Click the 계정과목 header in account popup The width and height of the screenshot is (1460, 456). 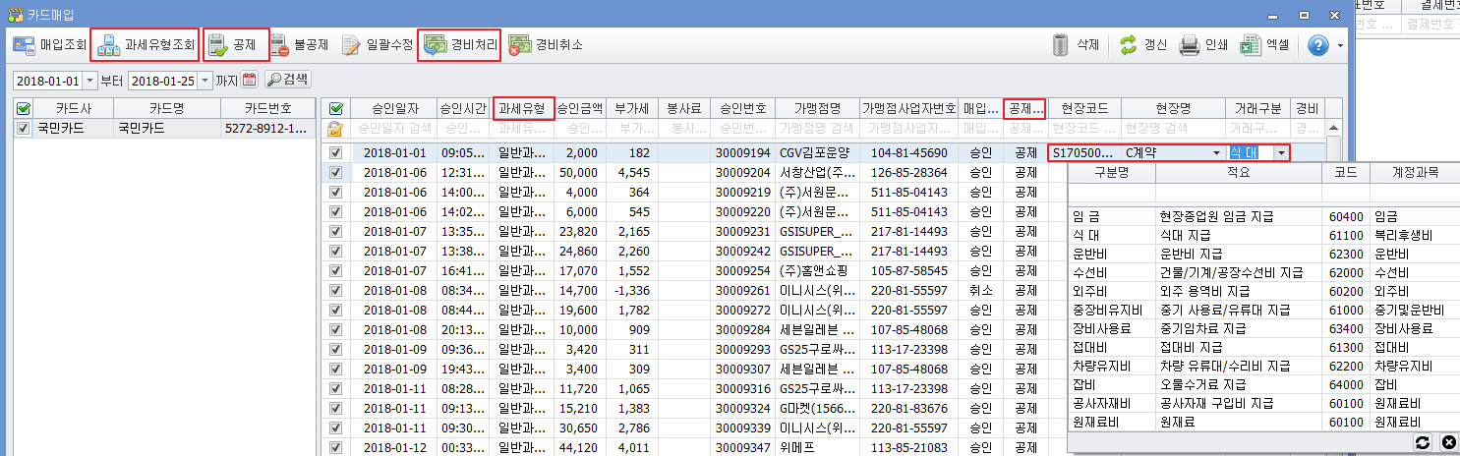pos(1415,171)
